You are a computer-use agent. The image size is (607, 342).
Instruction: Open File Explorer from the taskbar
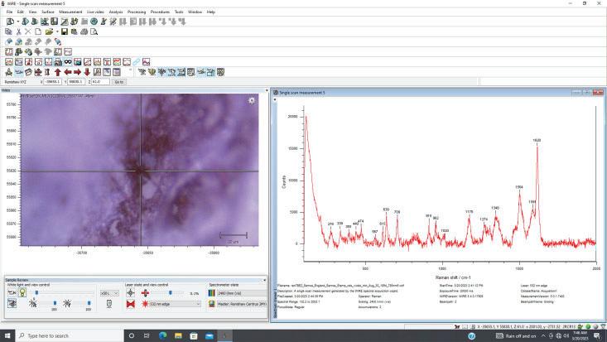point(178,335)
